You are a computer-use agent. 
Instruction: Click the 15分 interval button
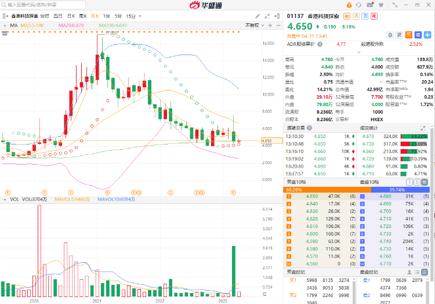[x=131, y=16]
